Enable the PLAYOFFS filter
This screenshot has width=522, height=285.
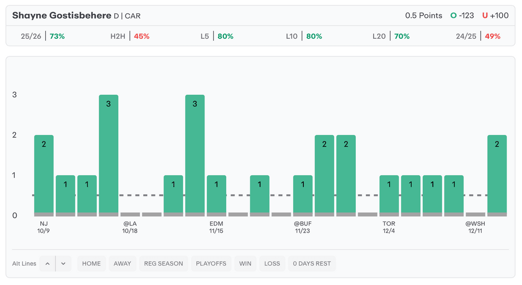click(x=211, y=264)
